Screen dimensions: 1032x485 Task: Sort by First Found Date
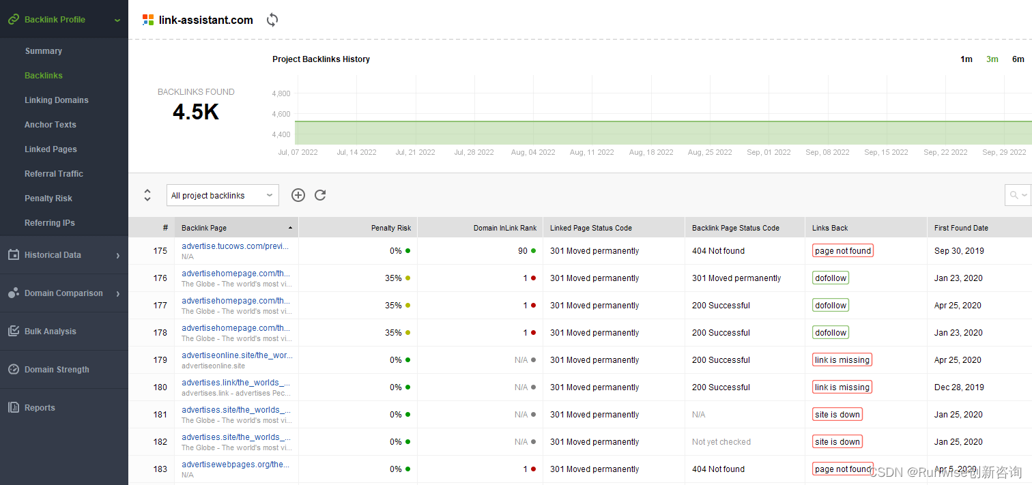[979, 228]
